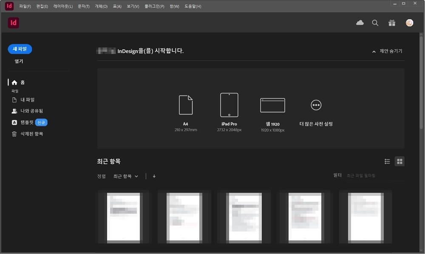Click the 필터 file filtering input field

point(361,175)
